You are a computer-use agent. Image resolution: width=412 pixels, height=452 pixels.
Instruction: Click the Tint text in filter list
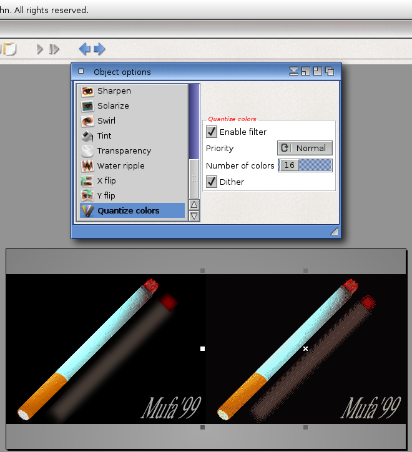104,135
